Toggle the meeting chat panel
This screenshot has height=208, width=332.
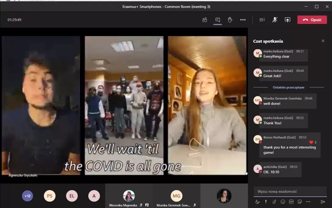click(217, 20)
